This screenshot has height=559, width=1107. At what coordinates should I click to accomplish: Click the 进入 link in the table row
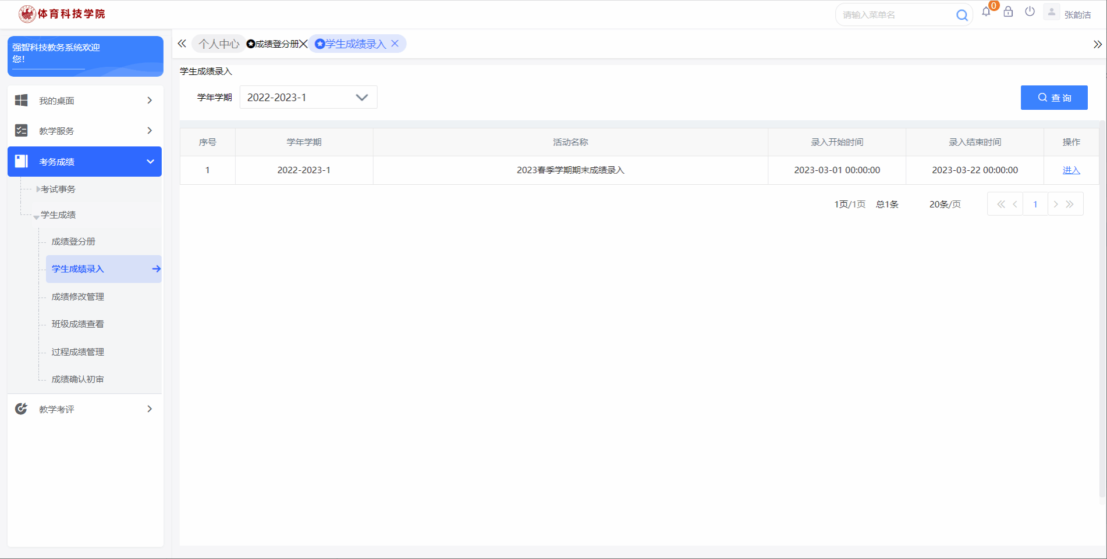(x=1071, y=170)
